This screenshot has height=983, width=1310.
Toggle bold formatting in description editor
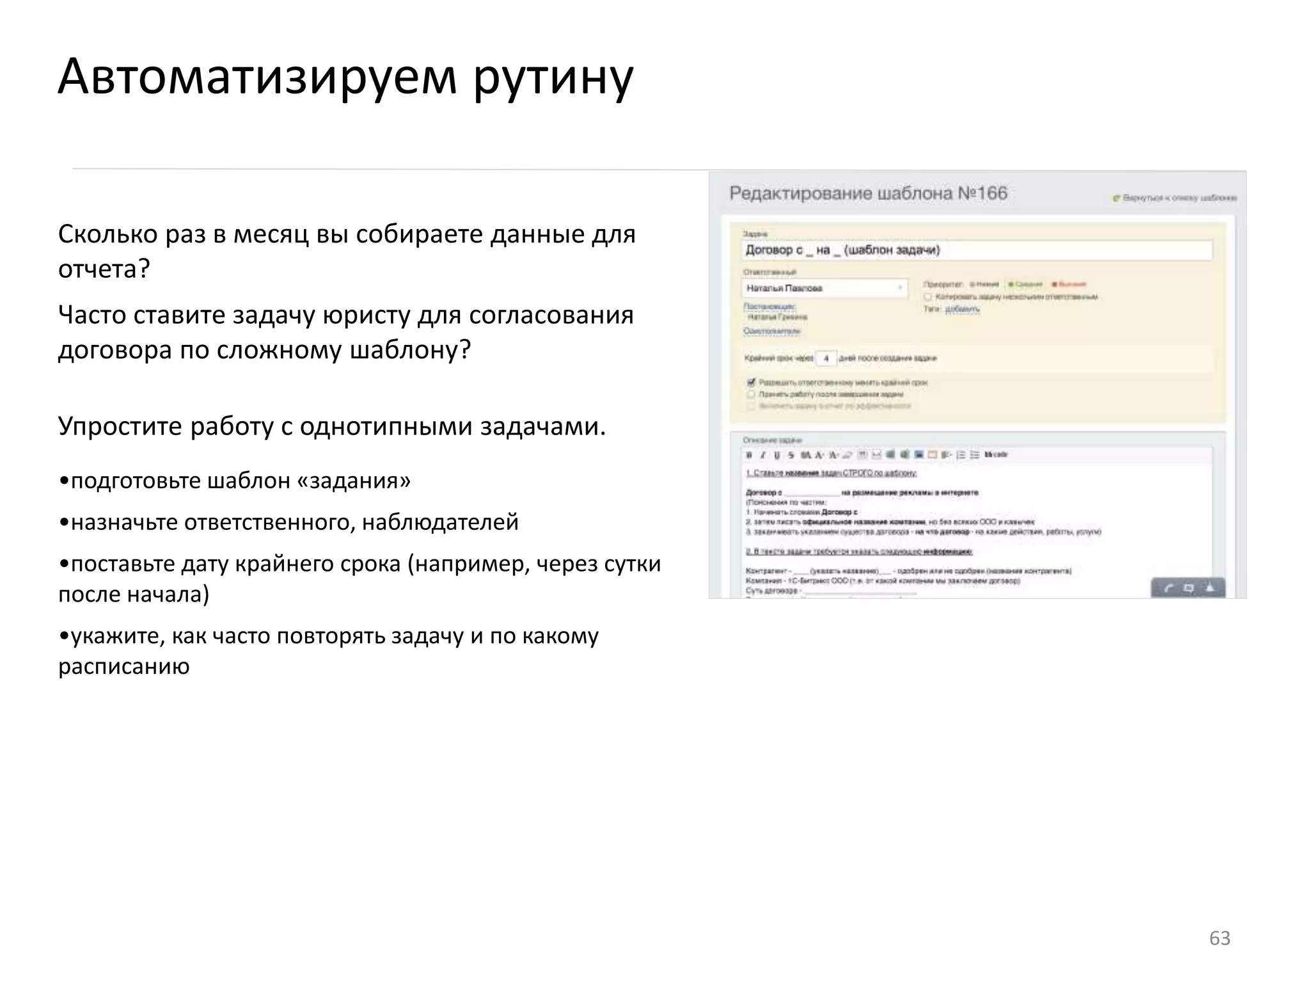(749, 455)
